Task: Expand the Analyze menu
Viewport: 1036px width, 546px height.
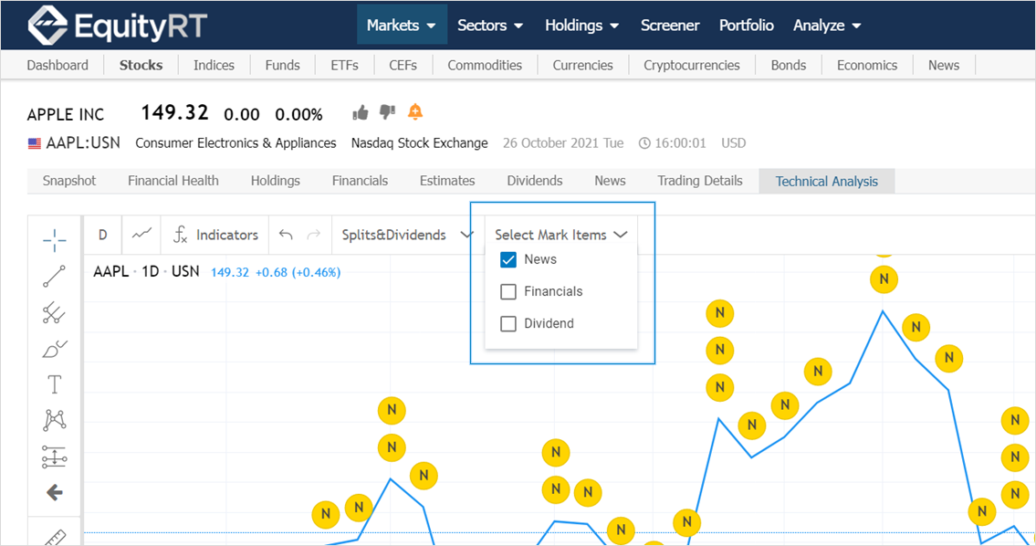Action: tap(827, 26)
